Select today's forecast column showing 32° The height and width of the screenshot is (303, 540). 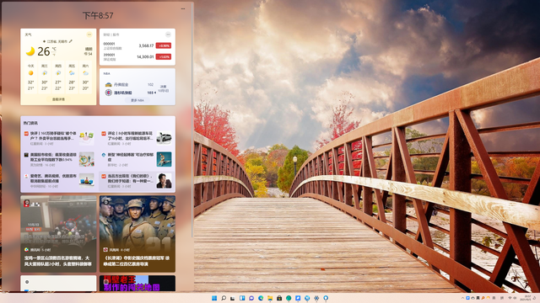pyautogui.click(x=30, y=77)
